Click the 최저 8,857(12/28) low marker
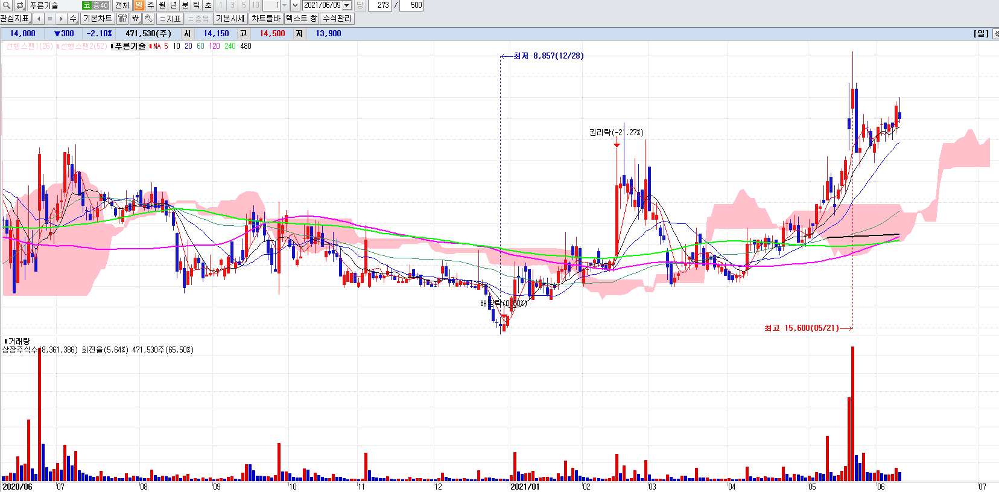Screen dimensions: 999x492 point(542,56)
